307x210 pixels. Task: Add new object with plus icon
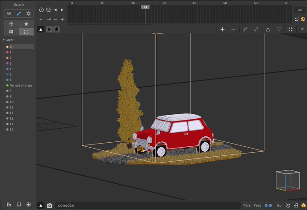click(x=223, y=29)
